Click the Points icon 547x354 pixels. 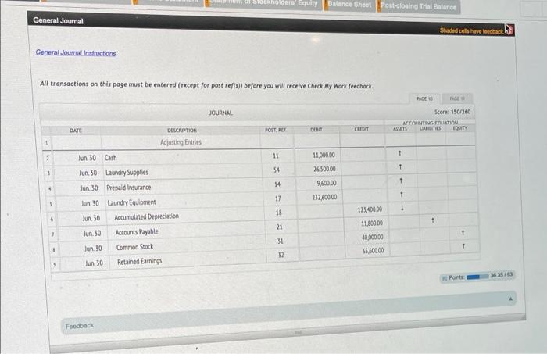pyautogui.click(x=445, y=278)
